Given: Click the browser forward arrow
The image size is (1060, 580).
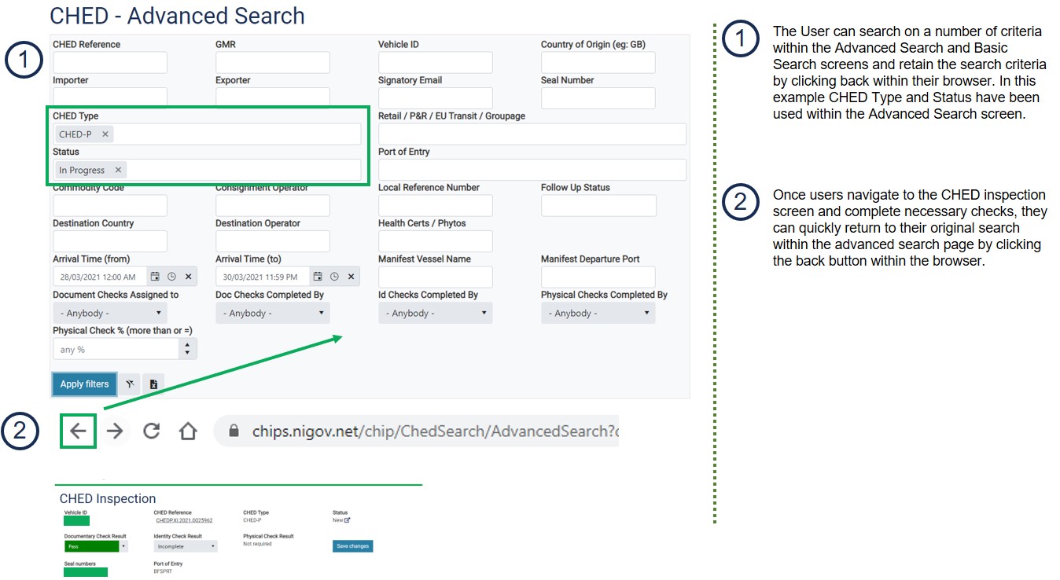Looking at the screenshot, I should 115,431.
